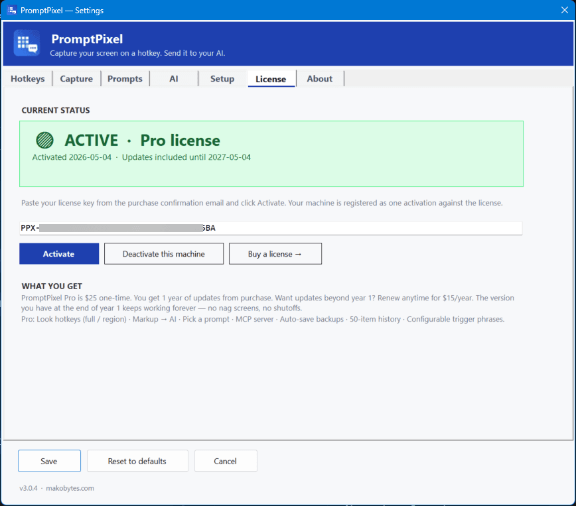Open the Buy a license link button
The height and width of the screenshot is (506, 576).
pos(275,254)
